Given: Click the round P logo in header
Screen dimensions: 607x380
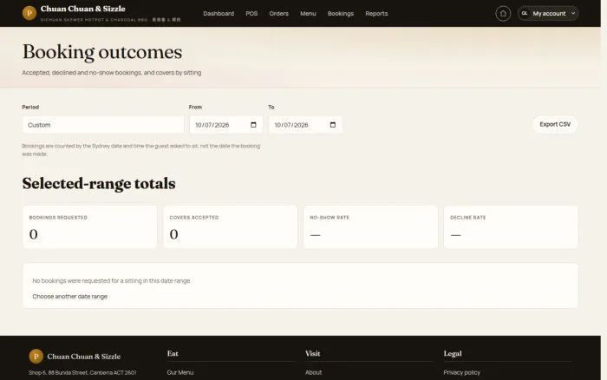Looking at the screenshot, I should coord(29,13).
